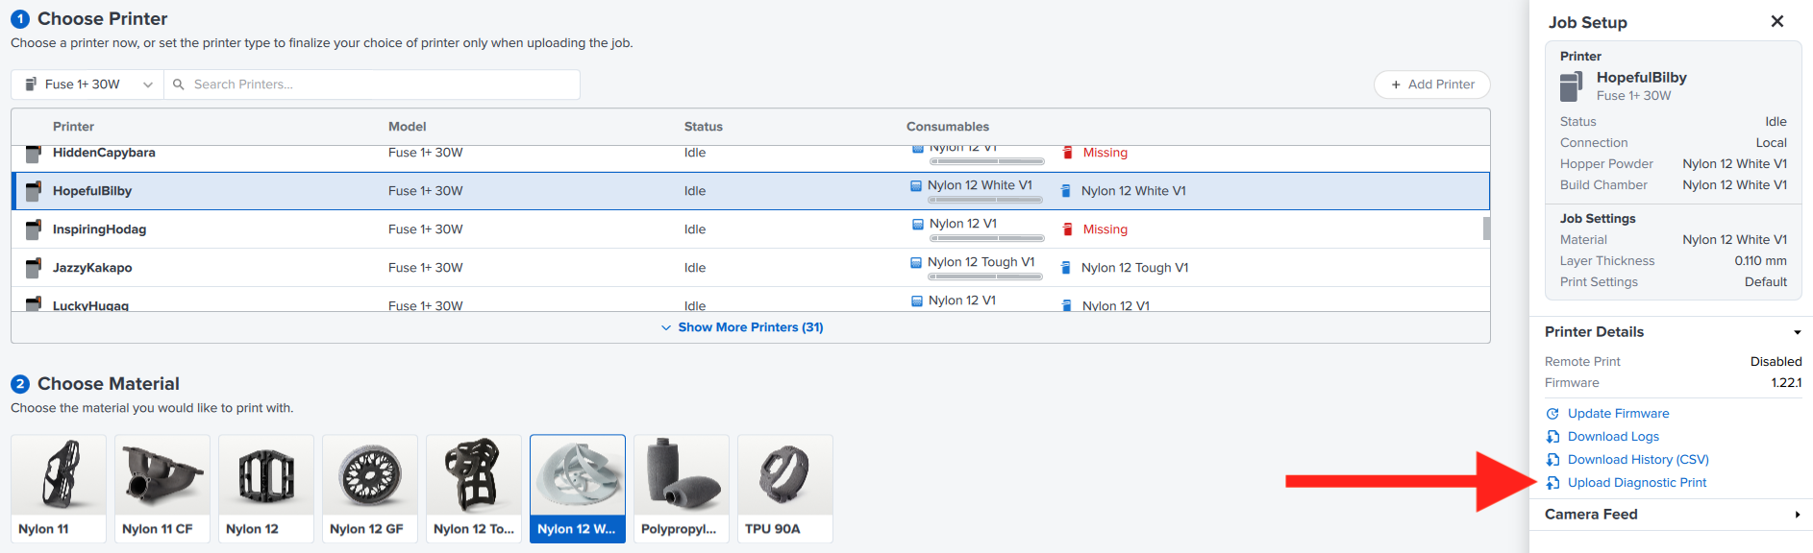
Task: Click the plus icon in Add Printer button
Action: [1396, 84]
